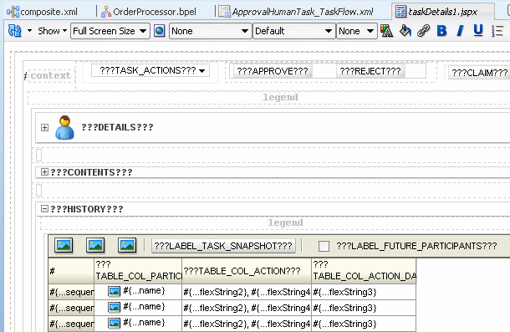Screen dimensions: 510x332
Task: Click the image icon in second participant row
Action: point(115,307)
